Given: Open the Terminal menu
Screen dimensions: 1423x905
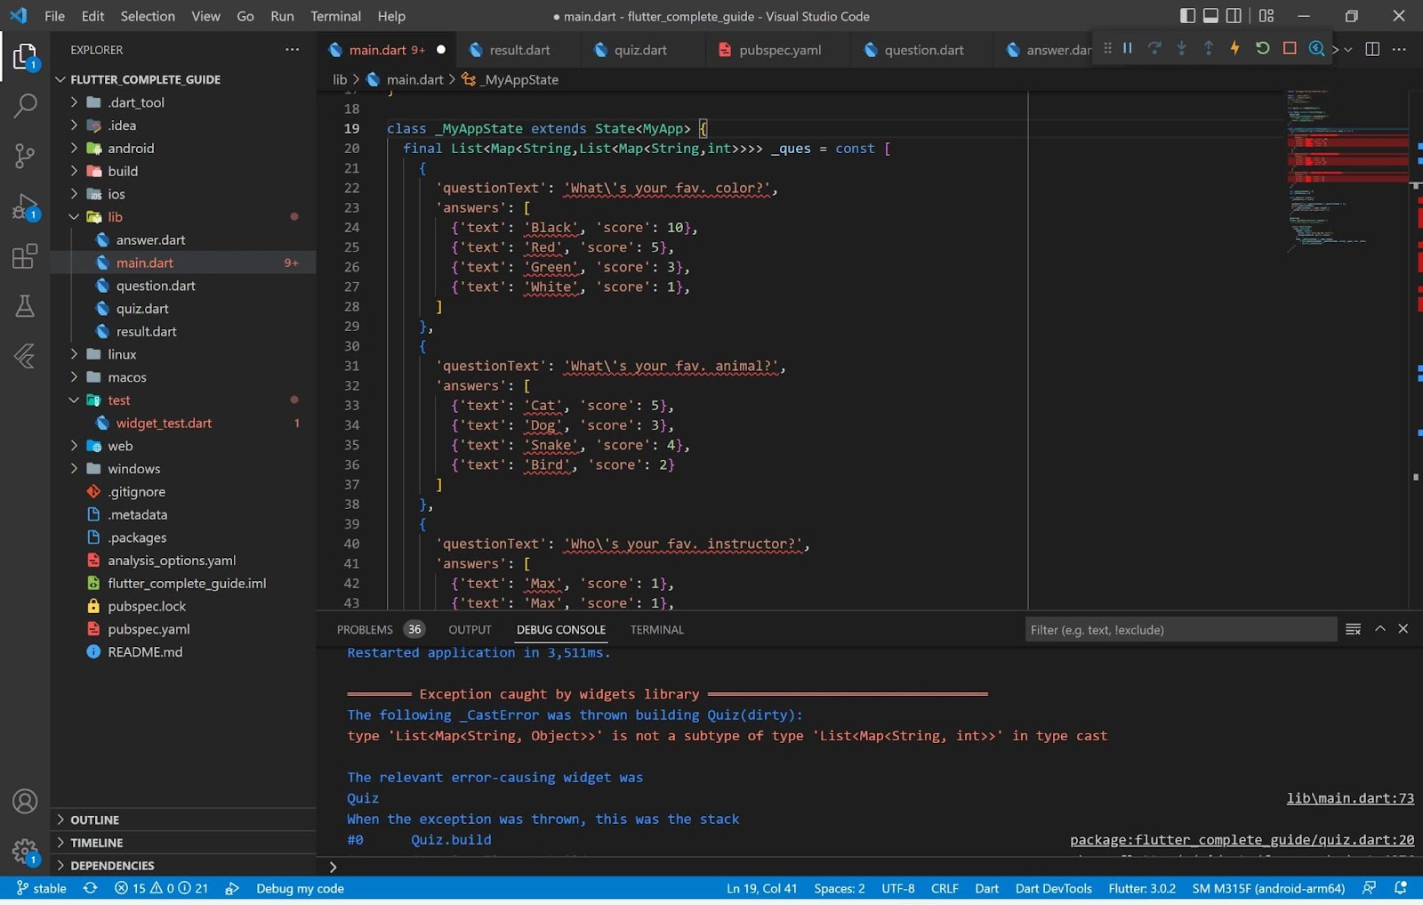Looking at the screenshot, I should 335,16.
